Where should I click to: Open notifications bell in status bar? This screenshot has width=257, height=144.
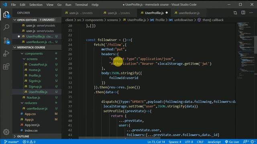(x=252, y=142)
